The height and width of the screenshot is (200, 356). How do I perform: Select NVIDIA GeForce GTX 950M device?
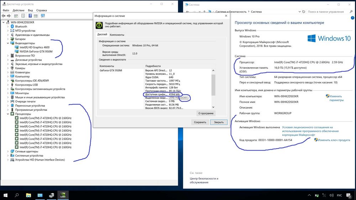pyautogui.click(x=36, y=52)
